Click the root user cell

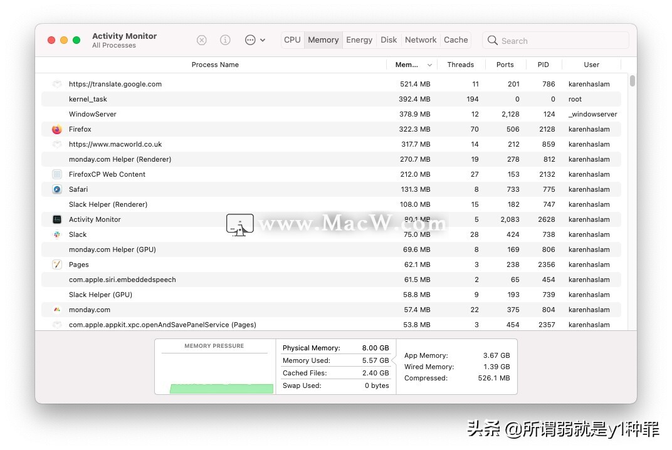point(575,99)
